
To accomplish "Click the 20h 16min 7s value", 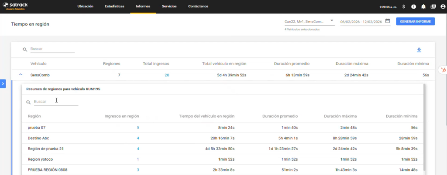I will tap(222, 138).
